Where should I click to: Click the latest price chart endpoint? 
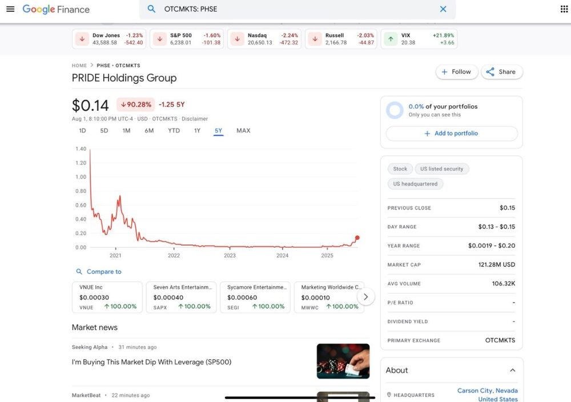point(357,238)
